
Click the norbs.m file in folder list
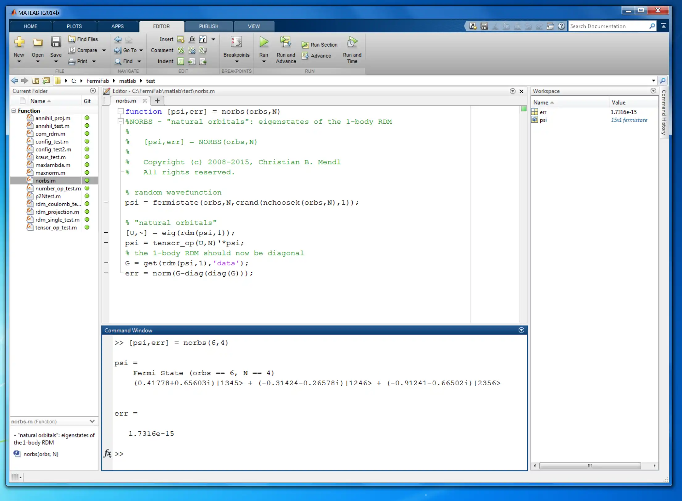tap(46, 180)
